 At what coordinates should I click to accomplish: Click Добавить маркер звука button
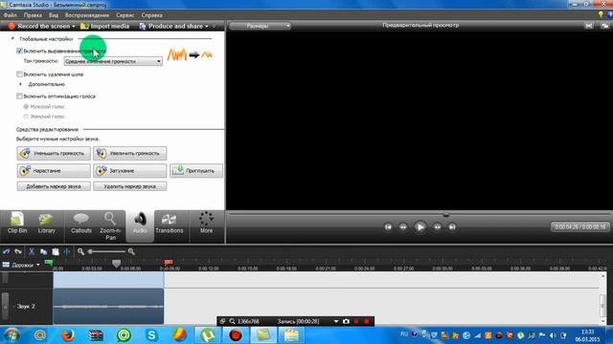tap(54, 186)
